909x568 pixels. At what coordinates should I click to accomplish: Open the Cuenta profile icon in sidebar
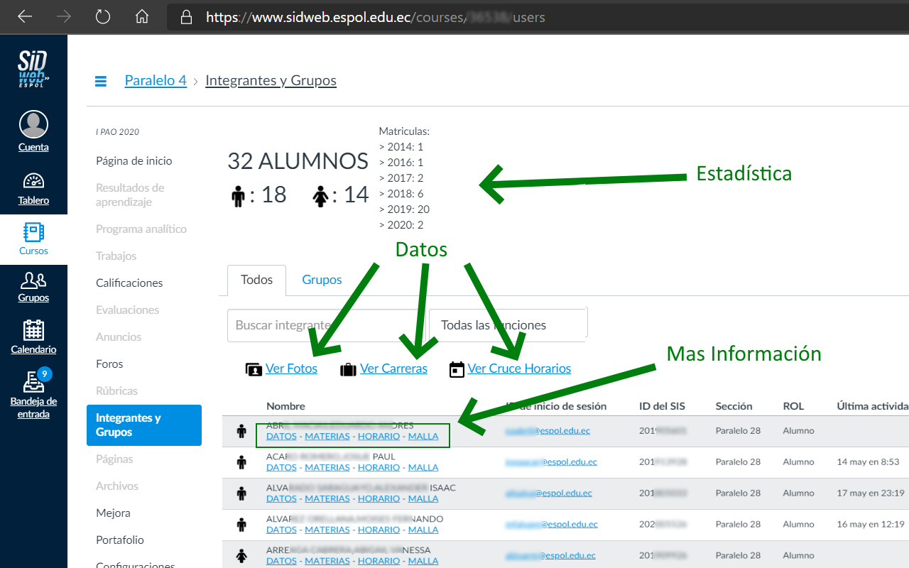coord(33,124)
